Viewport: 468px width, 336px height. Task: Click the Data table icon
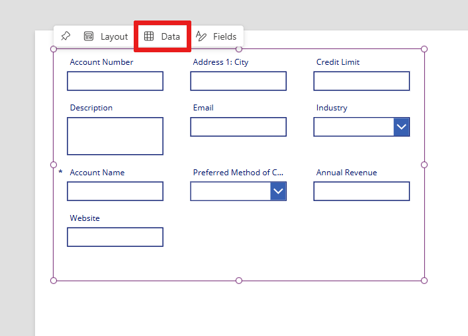(149, 36)
